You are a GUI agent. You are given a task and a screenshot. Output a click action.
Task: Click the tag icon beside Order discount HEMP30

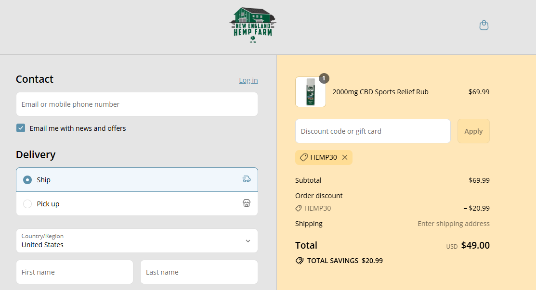click(299, 208)
